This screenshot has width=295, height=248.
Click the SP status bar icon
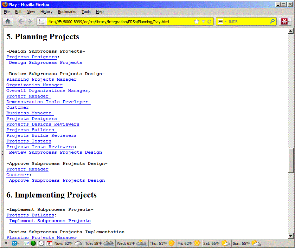tap(26, 243)
